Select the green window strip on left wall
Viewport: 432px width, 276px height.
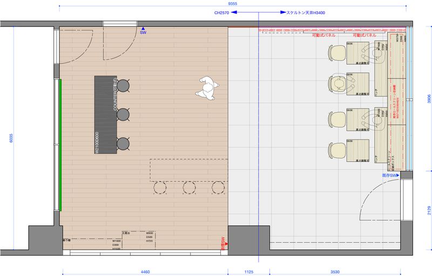click(60, 144)
